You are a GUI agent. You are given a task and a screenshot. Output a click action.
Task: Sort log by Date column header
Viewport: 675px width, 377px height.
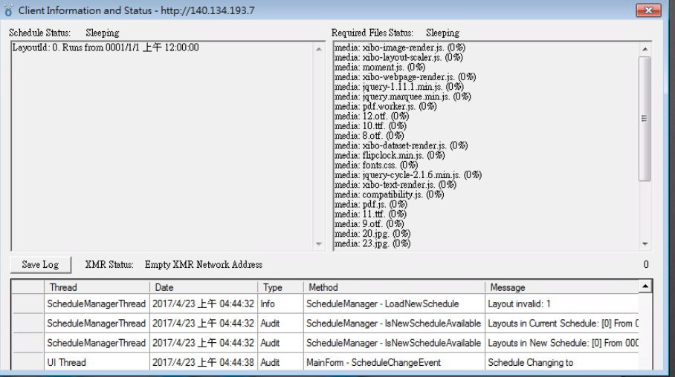point(204,287)
